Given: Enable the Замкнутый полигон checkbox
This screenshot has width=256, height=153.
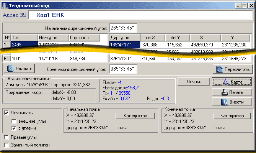Looking at the screenshot, I should click(x=6, y=145).
